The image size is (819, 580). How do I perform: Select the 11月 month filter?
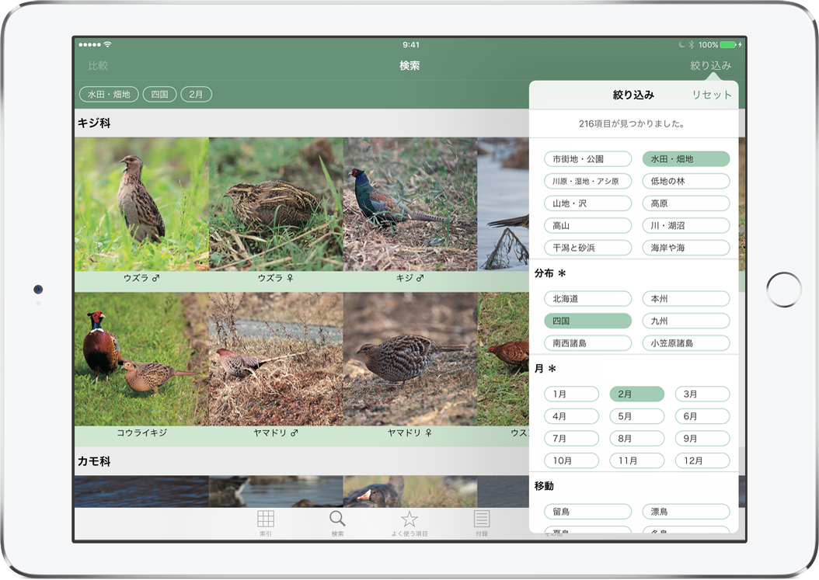pos(636,460)
